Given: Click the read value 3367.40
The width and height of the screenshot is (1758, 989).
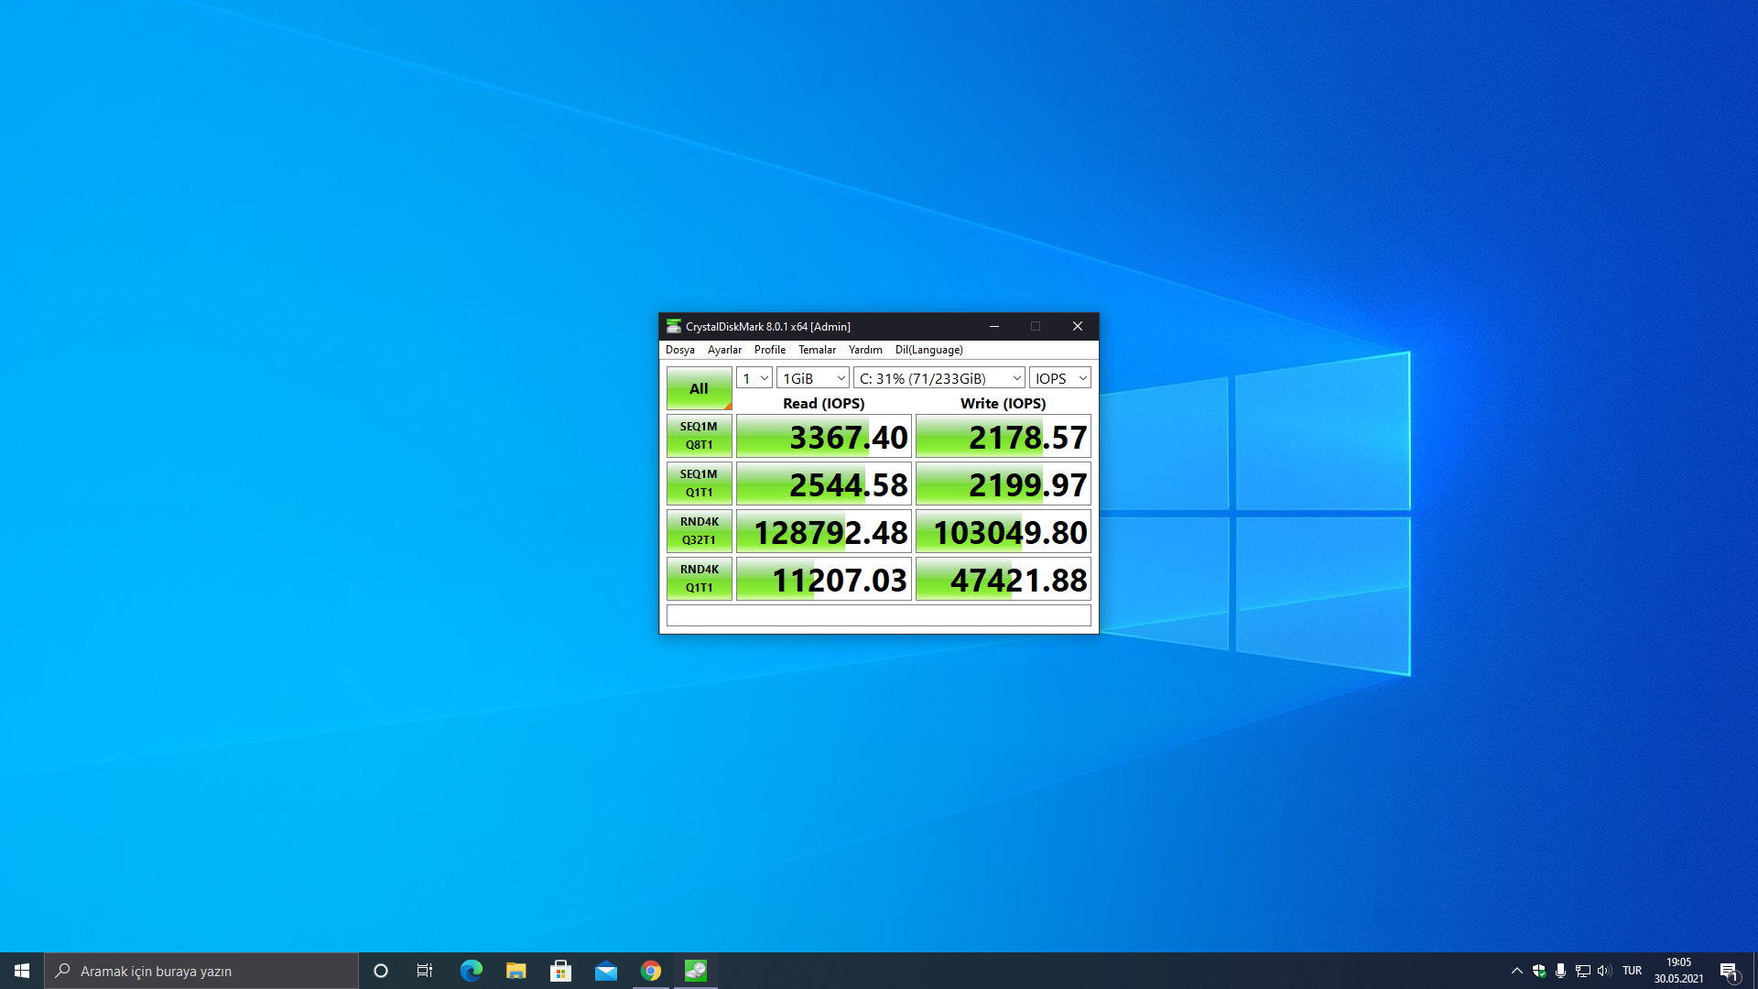Looking at the screenshot, I should point(824,437).
